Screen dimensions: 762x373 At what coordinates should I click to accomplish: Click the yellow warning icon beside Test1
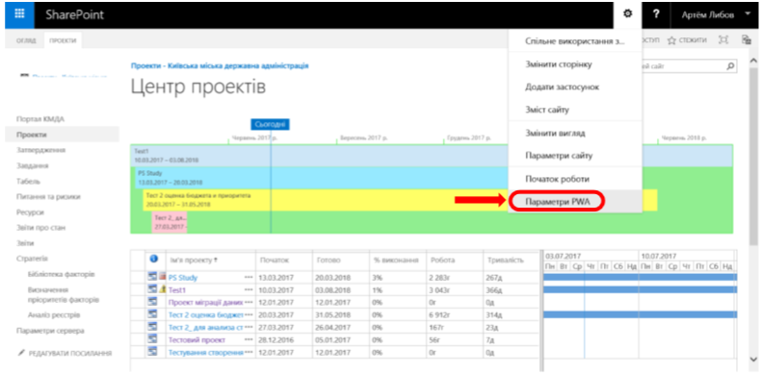[x=163, y=289]
